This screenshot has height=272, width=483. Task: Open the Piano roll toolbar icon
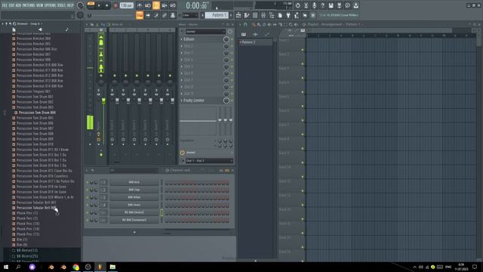tap(247, 15)
